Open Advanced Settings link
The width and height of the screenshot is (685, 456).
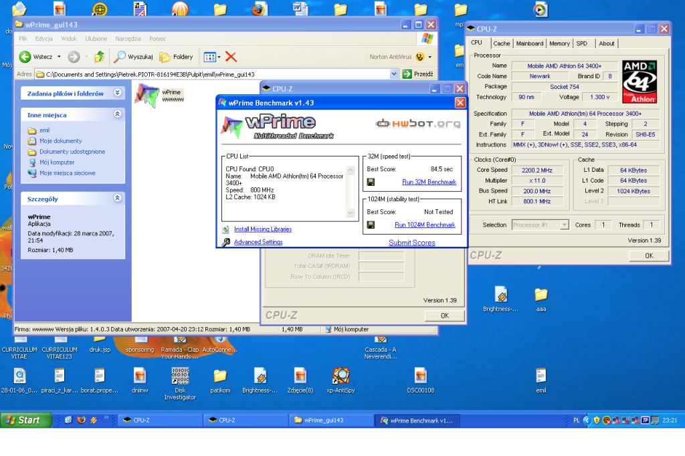click(258, 242)
